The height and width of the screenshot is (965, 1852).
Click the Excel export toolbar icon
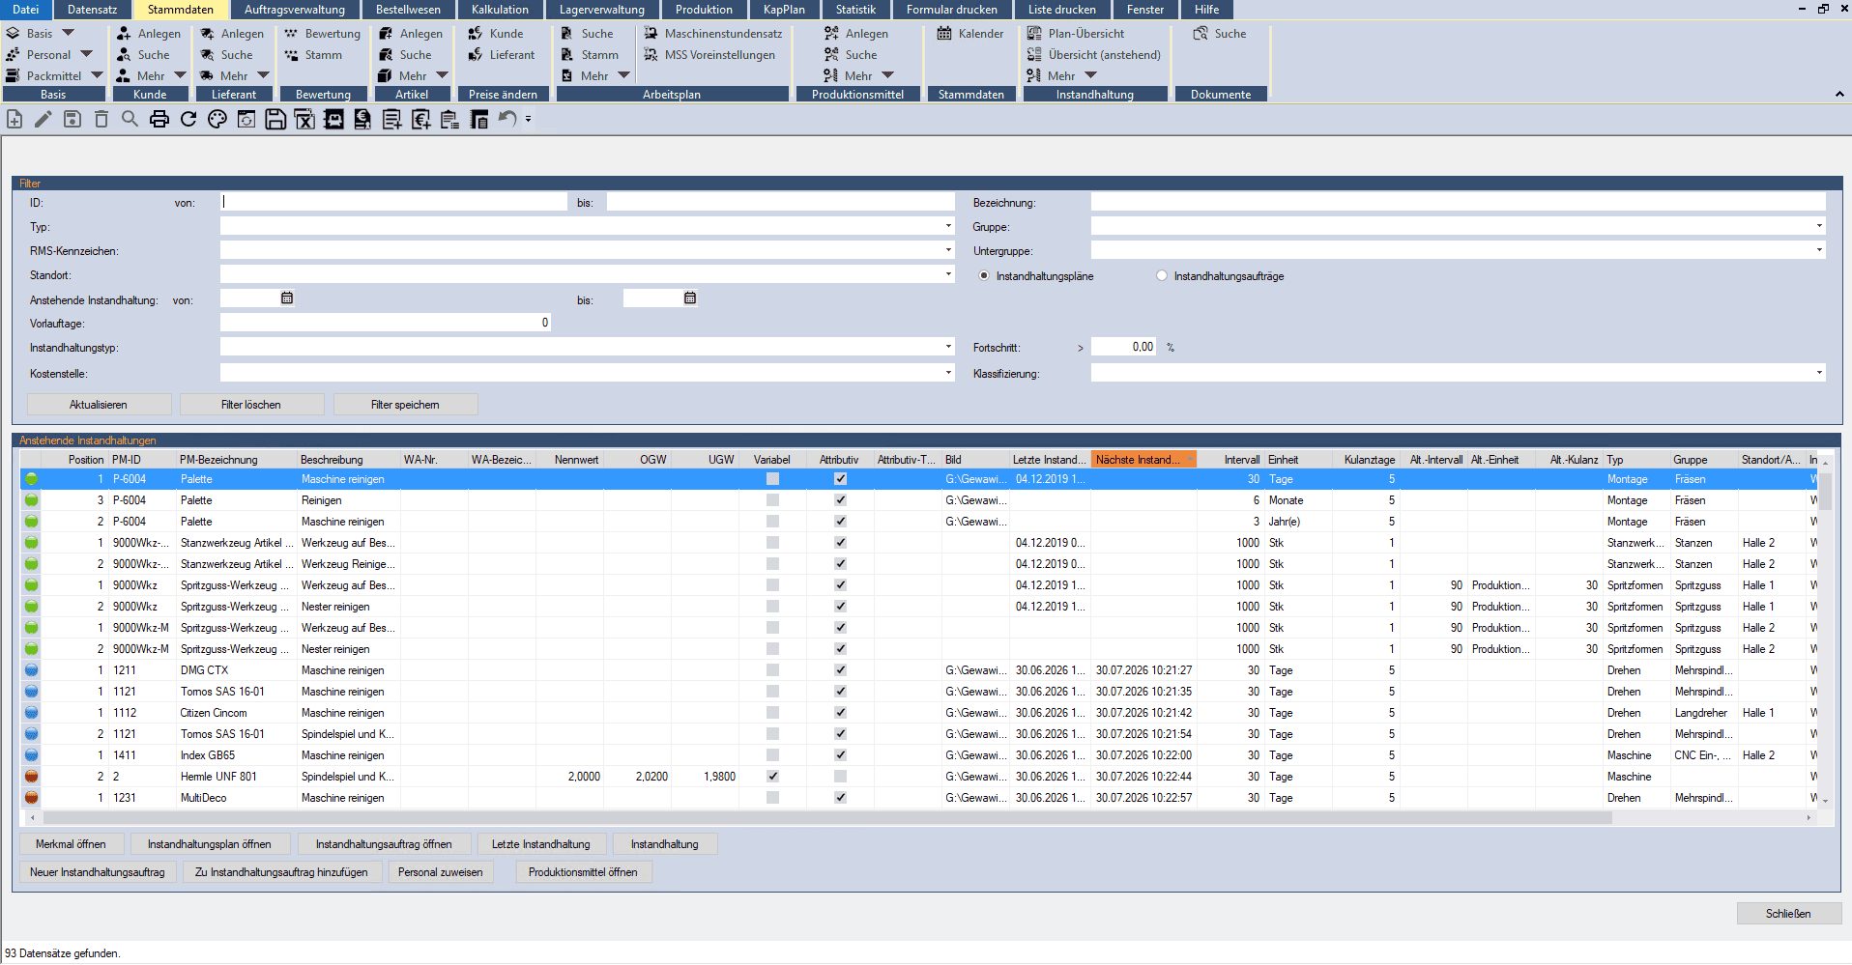point(304,119)
